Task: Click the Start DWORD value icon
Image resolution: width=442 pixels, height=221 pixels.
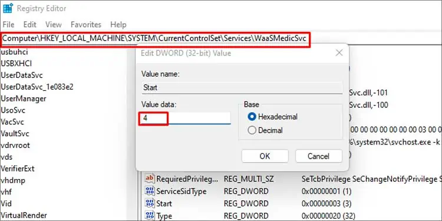Action: coord(150,203)
